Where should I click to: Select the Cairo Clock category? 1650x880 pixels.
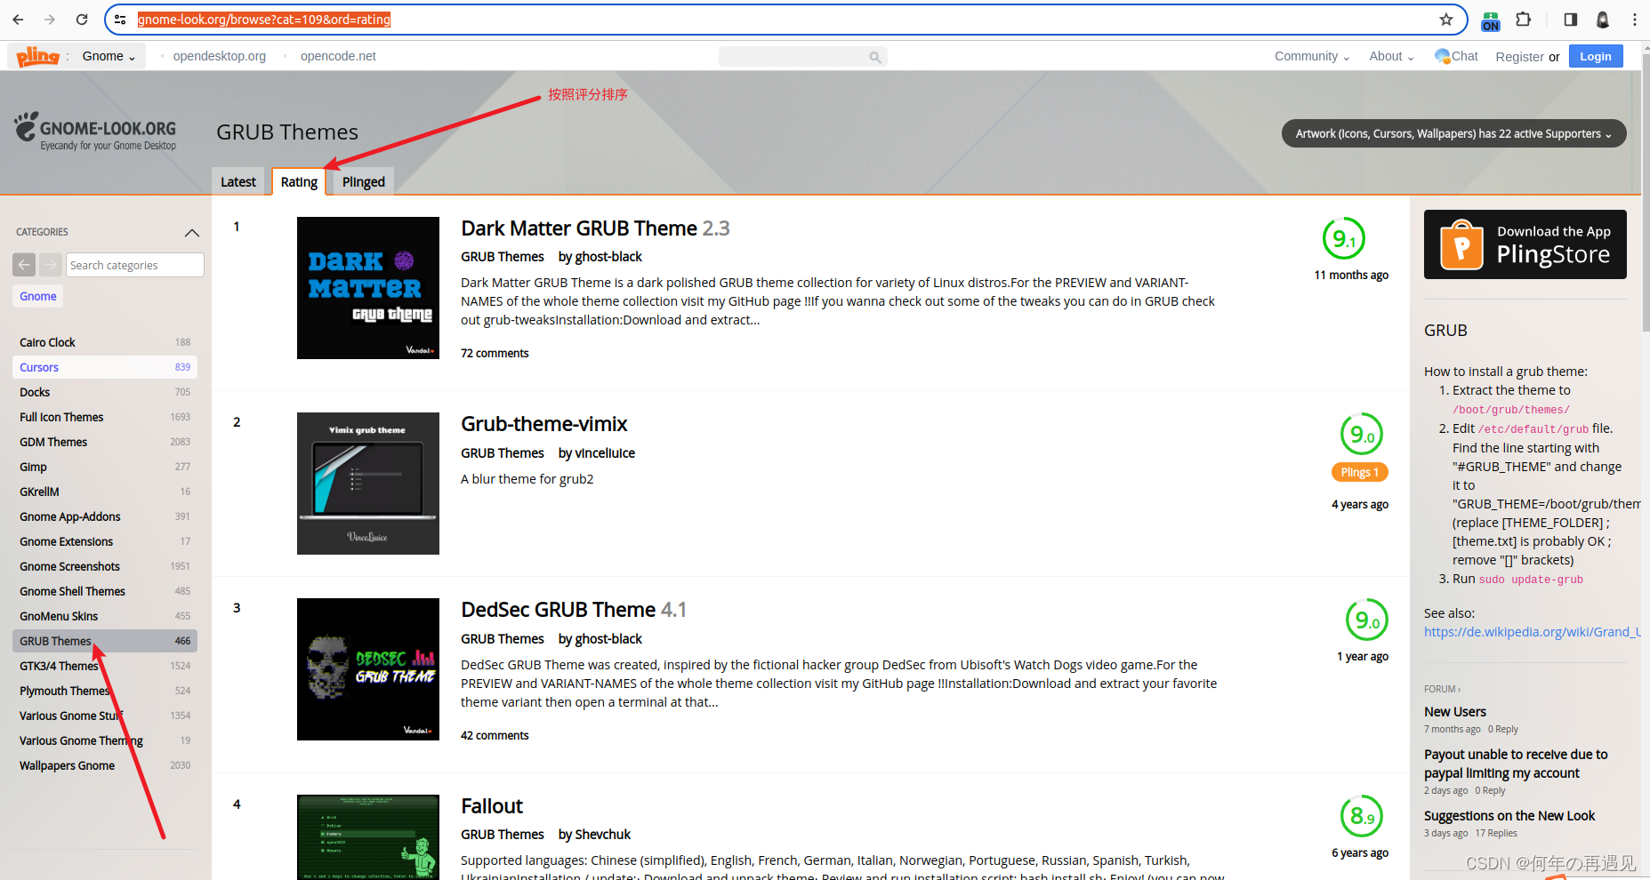(105, 342)
